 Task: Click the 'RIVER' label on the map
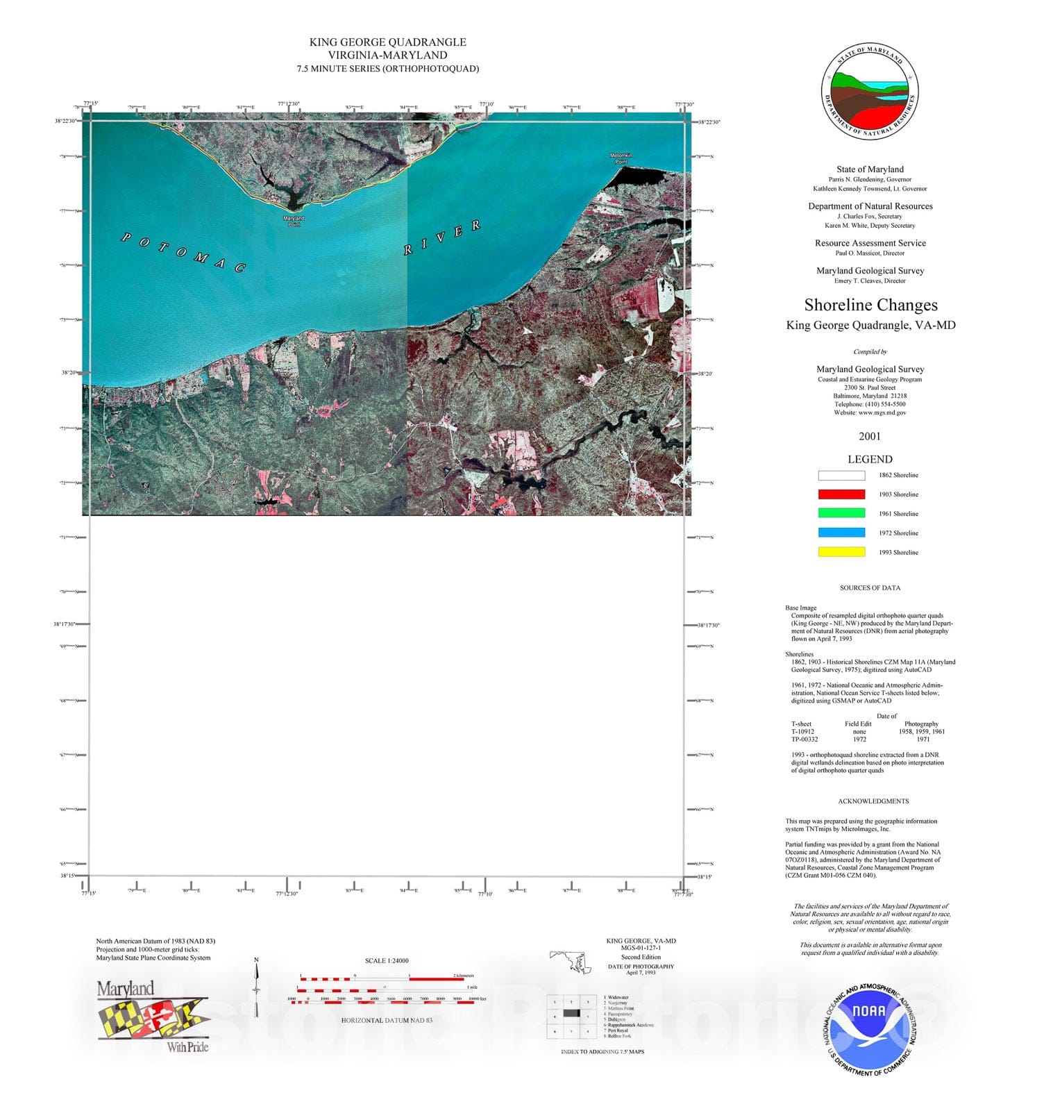442,237
